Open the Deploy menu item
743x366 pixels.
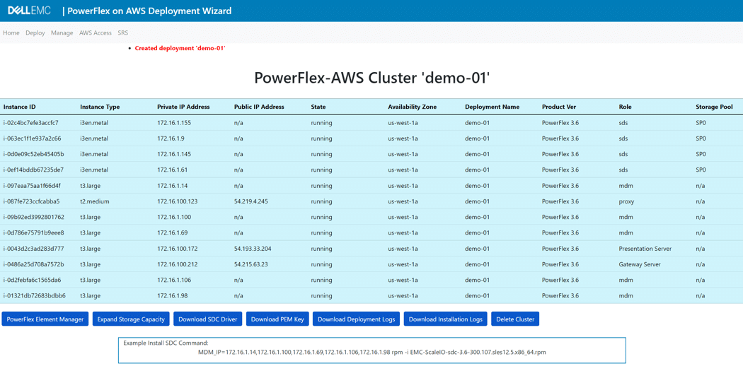coord(35,33)
